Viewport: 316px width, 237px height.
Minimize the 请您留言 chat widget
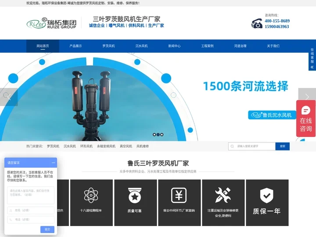(x=54, y=163)
